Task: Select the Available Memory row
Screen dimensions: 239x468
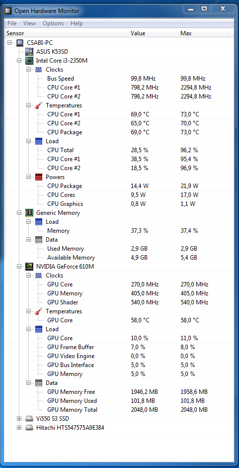Action: pos(119,258)
